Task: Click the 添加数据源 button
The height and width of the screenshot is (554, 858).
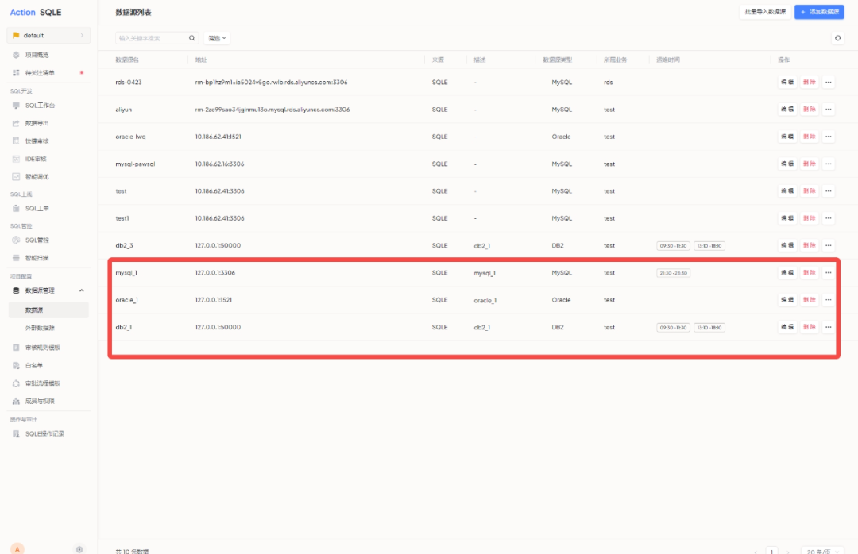Action: [x=819, y=11]
